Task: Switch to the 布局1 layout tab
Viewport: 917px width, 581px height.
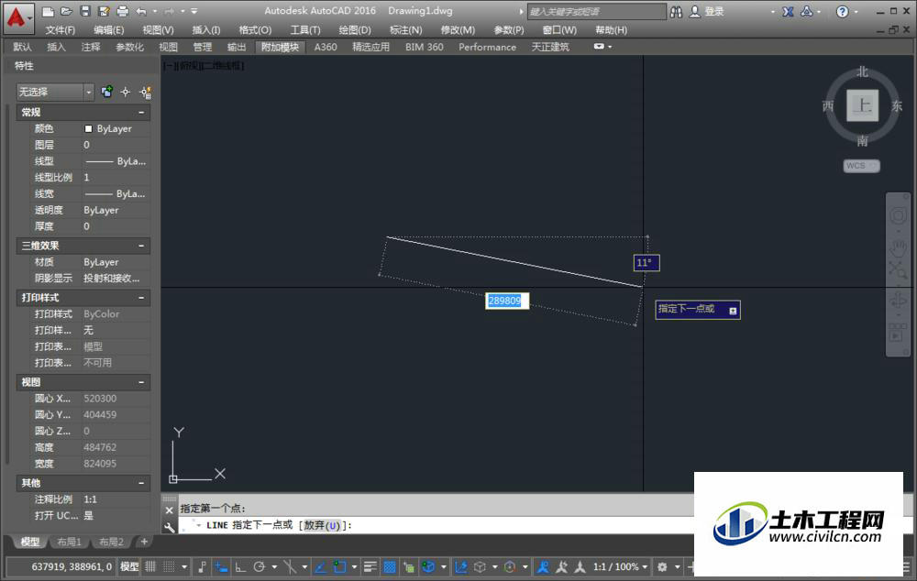Action: pyautogui.click(x=69, y=543)
